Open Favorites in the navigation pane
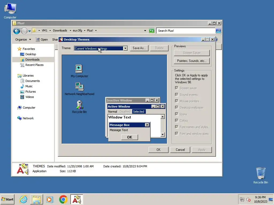Image resolution: width=274 pixels, height=205 pixels. tap(29, 49)
